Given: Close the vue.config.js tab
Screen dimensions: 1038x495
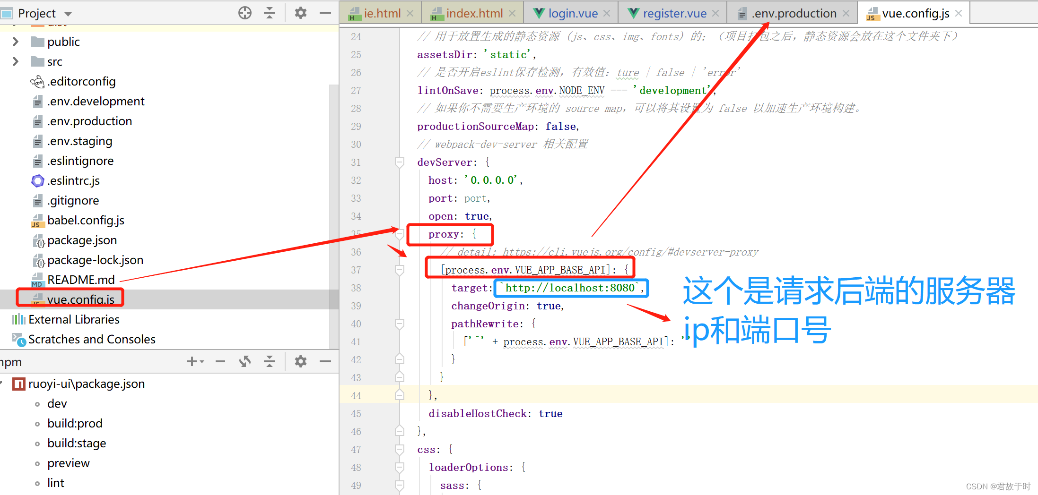Looking at the screenshot, I should [959, 13].
